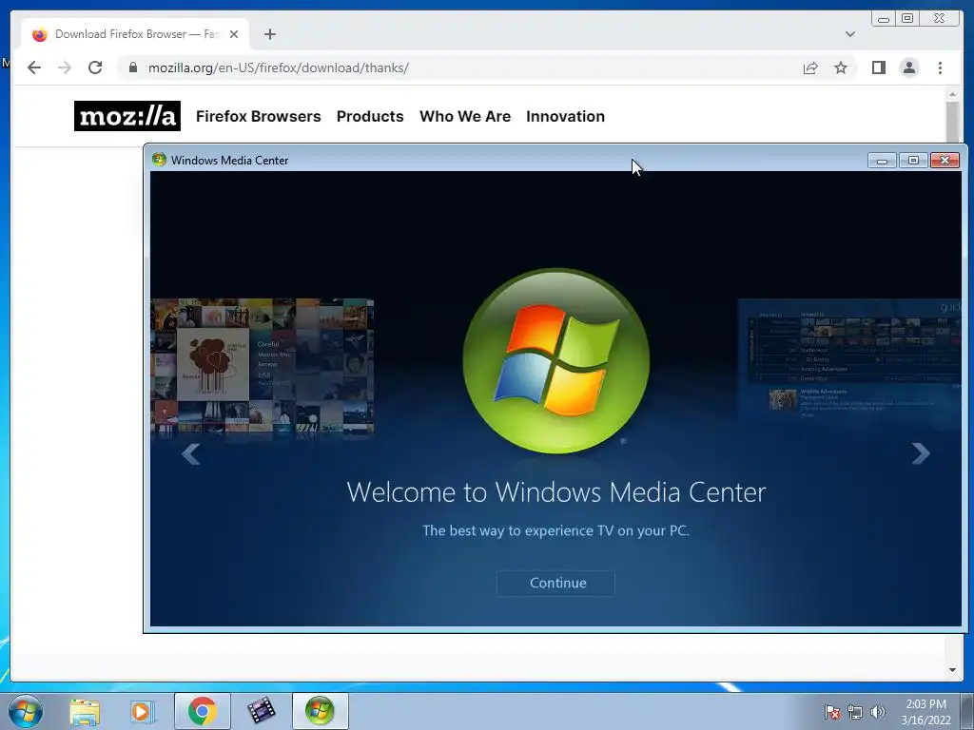Open Windows Media Player from taskbar
974x730 pixels.
click(142, 711)
